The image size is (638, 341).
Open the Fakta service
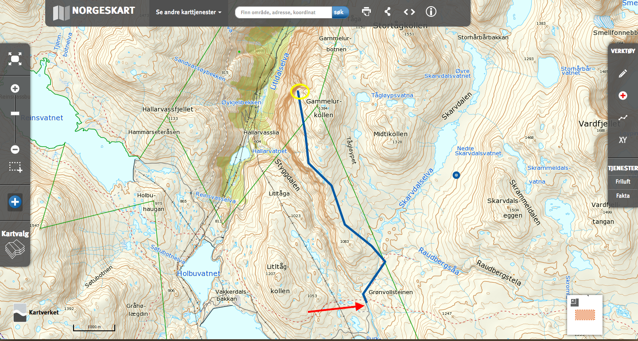[623, 195]
